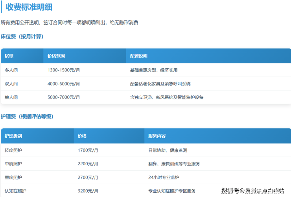291x197 pixels.
Task: Select the 认知症照护 row label
Action: (x=16, y=191)
